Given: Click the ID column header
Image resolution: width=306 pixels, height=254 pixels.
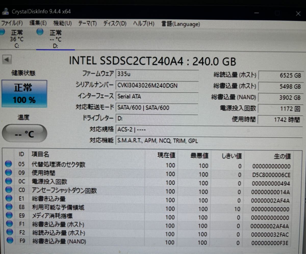Looking at the screenshot, I should click(x=21, y=154).
